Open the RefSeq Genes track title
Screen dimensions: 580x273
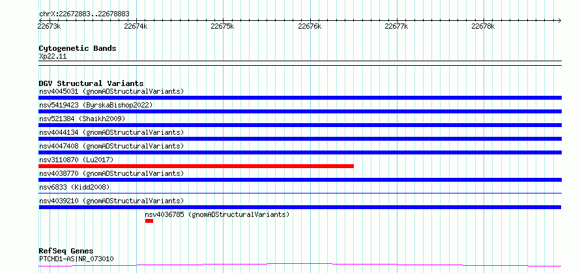(66, 251)
